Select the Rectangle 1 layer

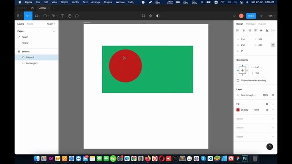click(x=36, y=63)
